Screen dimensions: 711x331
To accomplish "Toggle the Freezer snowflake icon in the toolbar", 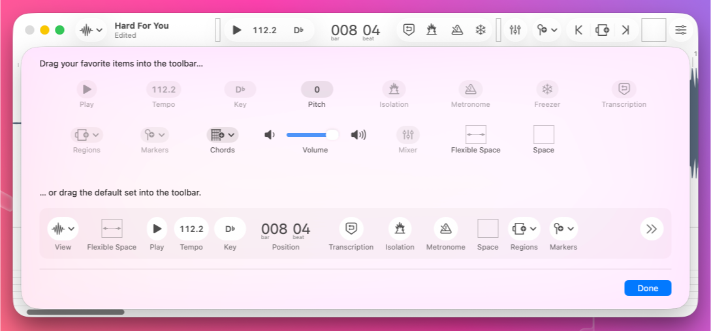I will (481, 30).
